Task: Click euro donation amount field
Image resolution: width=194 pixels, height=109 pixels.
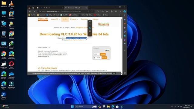Action: tap(96, 54)
